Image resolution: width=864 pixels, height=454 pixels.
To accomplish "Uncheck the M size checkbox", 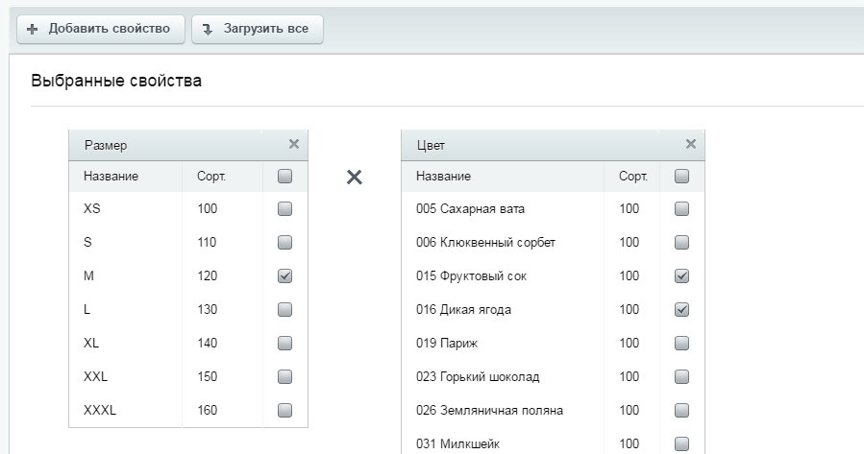I will (284, 276).
